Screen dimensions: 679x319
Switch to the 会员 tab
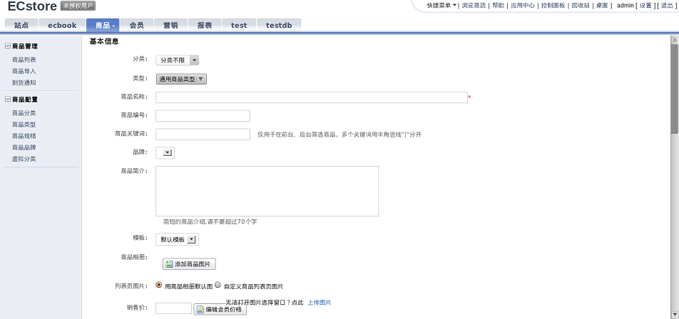pos(136,25)
